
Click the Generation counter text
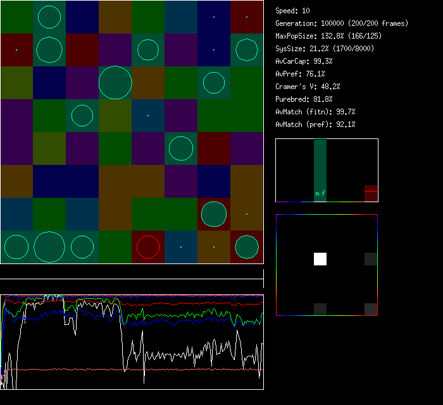pos(342,23)
